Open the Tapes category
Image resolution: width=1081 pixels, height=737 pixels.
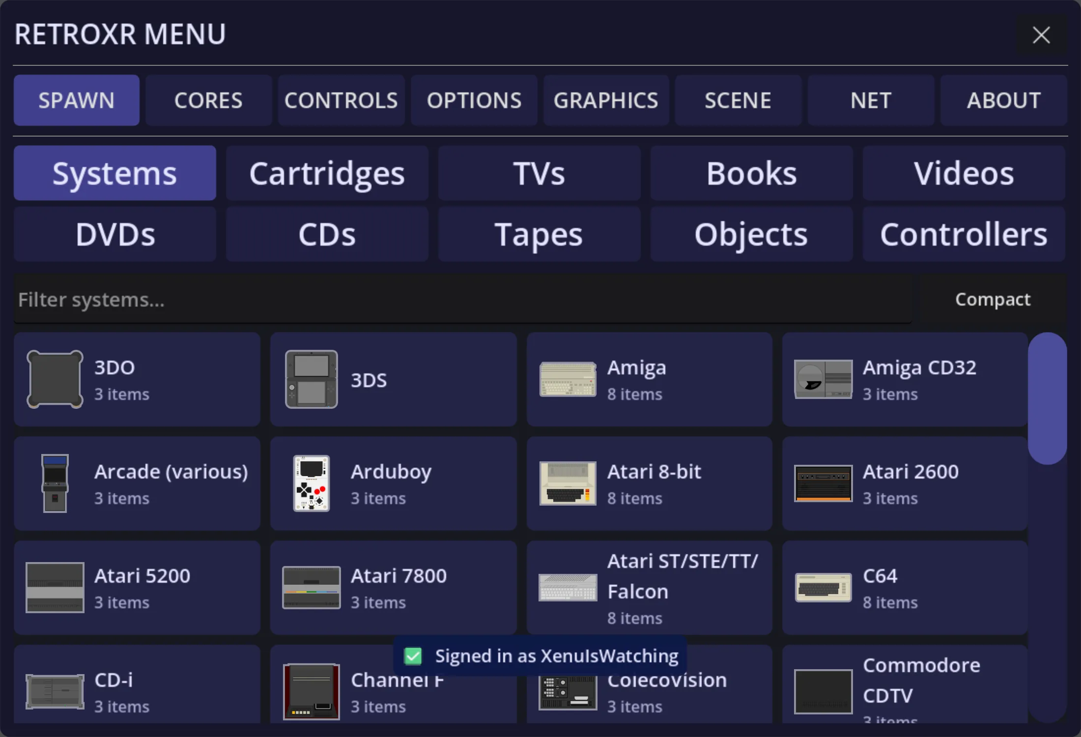point(540,234)
